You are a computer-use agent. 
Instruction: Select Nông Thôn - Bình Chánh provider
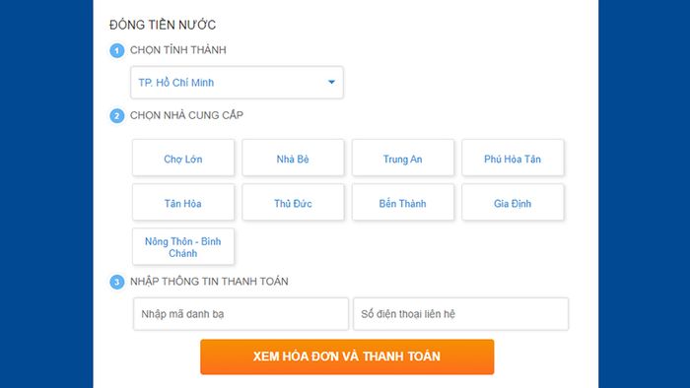click(x=183, y=247)
